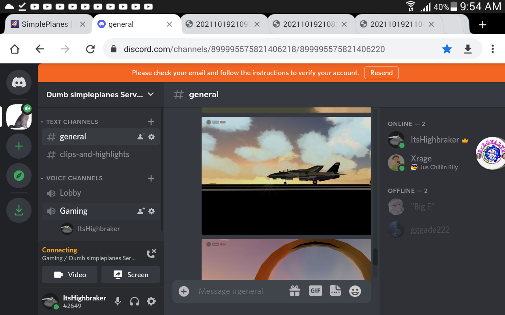Select ItsHighbraker under Gaming voice channel
505x315 pixels.
(90, 229)
